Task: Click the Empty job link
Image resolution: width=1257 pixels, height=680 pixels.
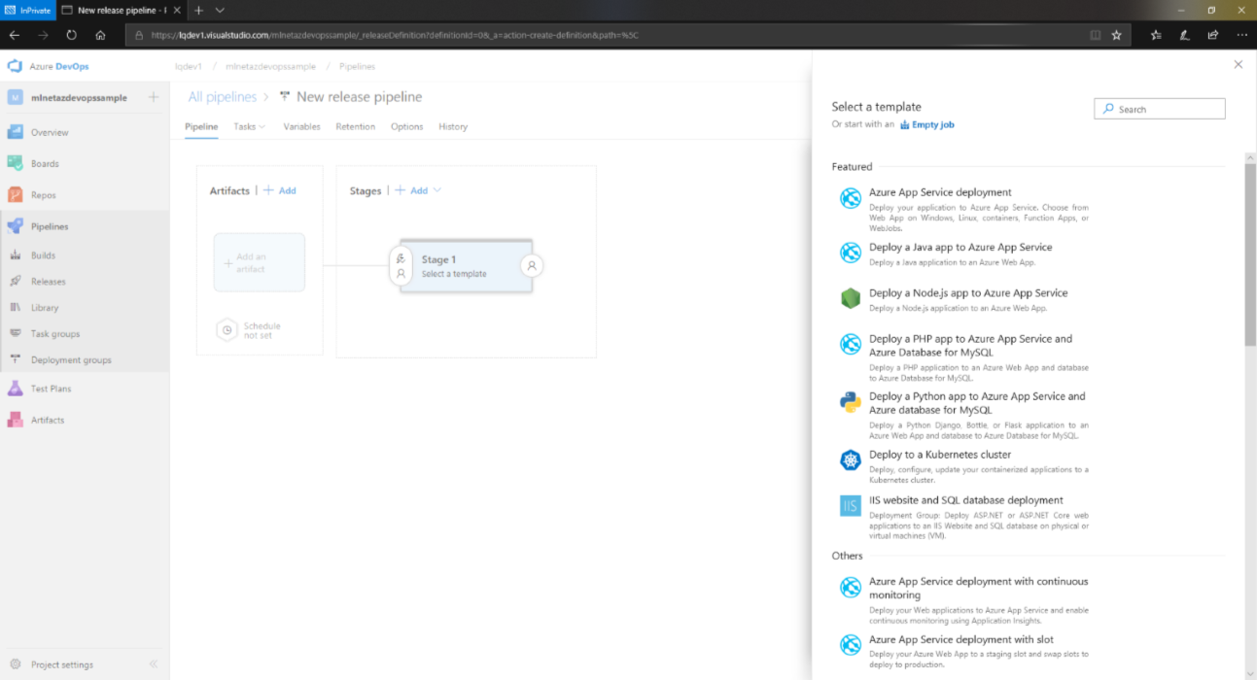Action: [931, 124]
